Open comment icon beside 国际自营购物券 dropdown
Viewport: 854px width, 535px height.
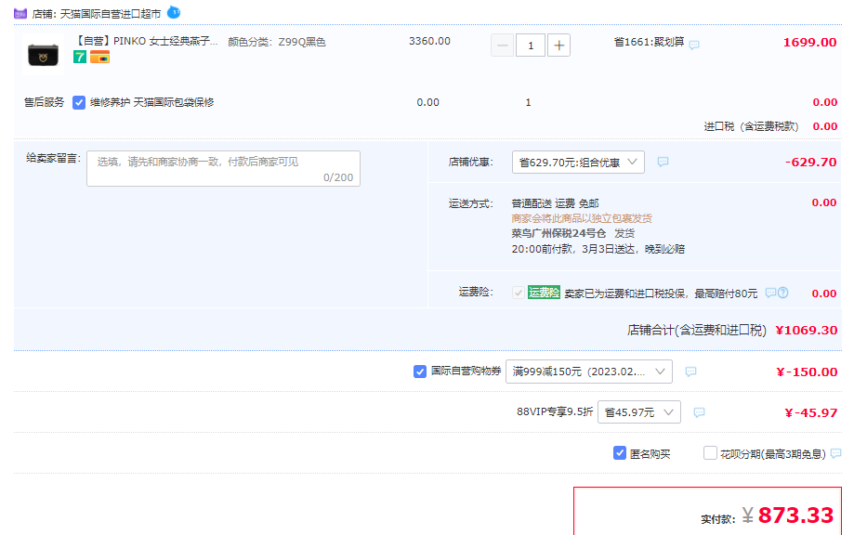690,372
